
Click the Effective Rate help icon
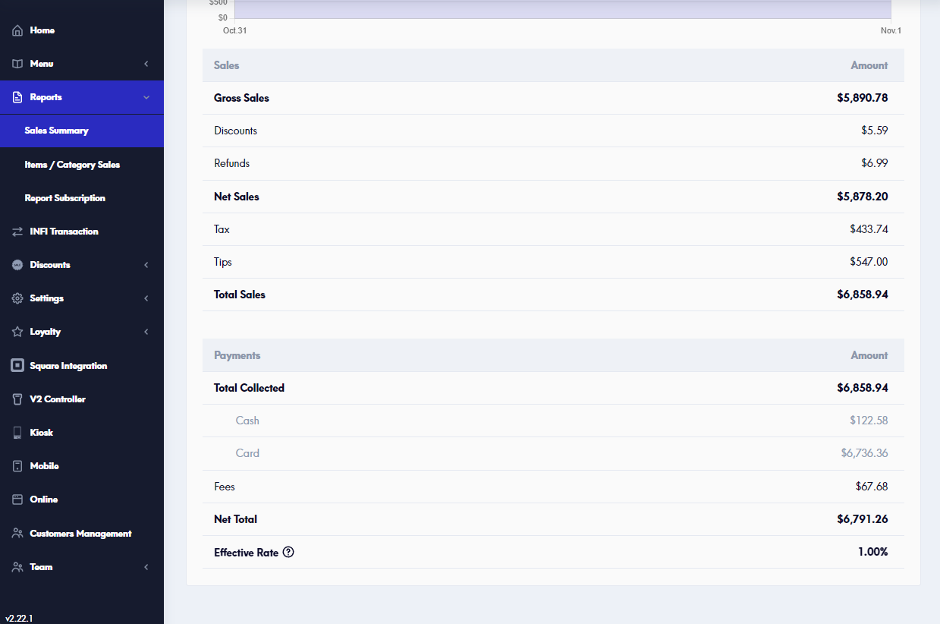[288, 553]
